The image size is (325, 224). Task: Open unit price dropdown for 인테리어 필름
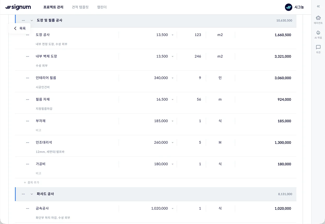click(172, 78)
